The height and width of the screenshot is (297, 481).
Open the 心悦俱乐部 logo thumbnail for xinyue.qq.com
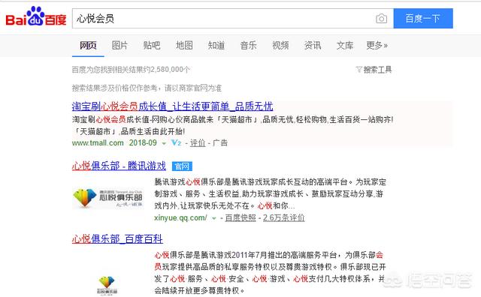(107, 198)
